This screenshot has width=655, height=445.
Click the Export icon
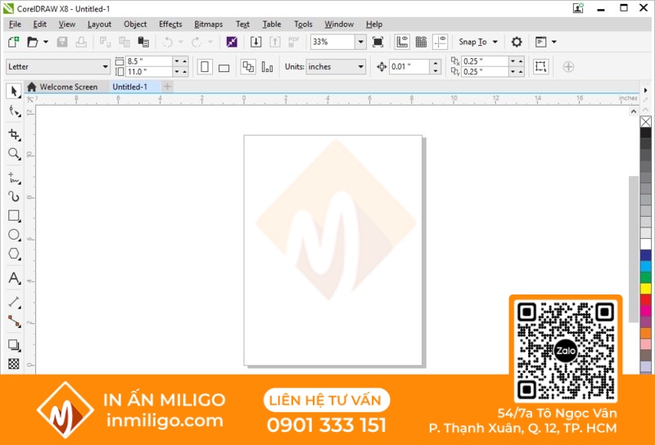[275, 42]
